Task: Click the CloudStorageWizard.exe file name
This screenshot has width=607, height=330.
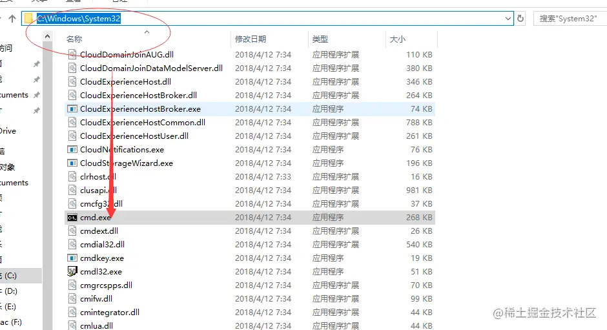Action: 127,163
